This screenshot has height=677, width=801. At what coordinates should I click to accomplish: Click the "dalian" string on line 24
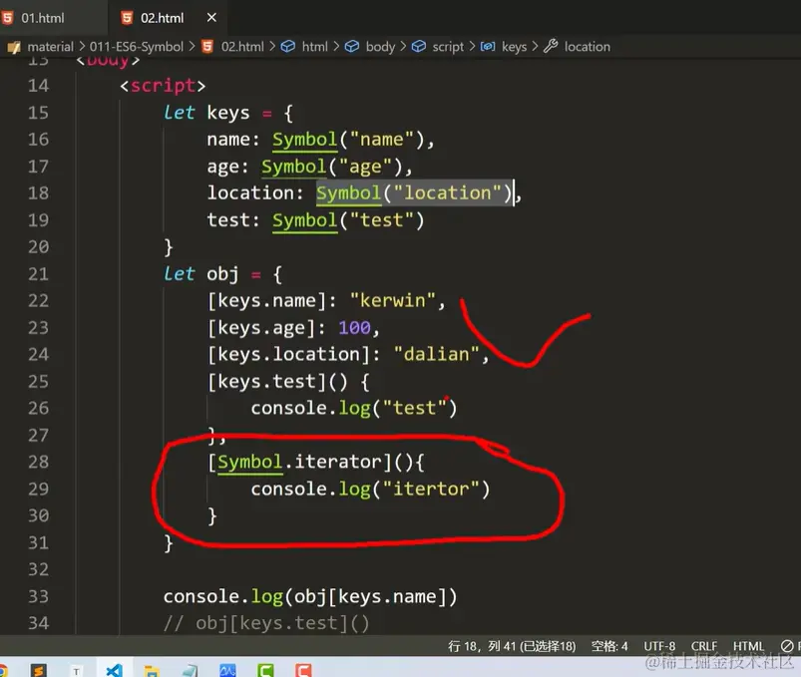point(437,354)
